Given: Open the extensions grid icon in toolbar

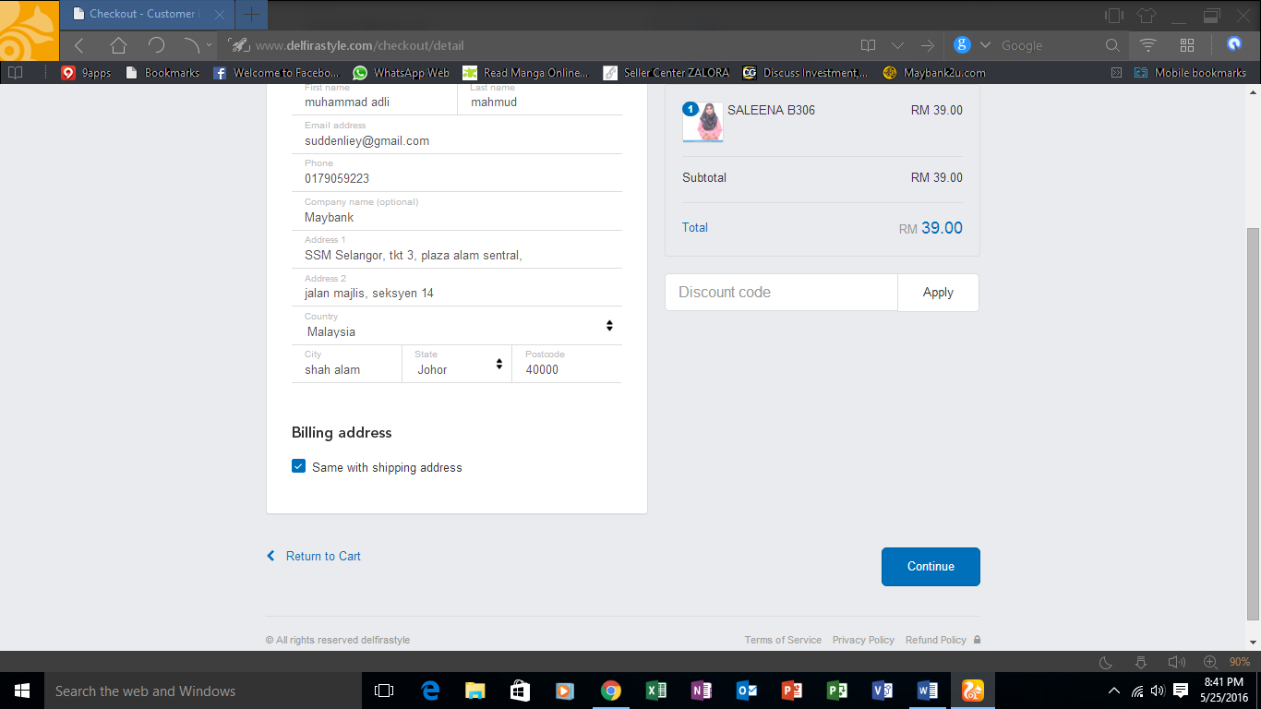Looking at the screenshot, I should 1187,44.
